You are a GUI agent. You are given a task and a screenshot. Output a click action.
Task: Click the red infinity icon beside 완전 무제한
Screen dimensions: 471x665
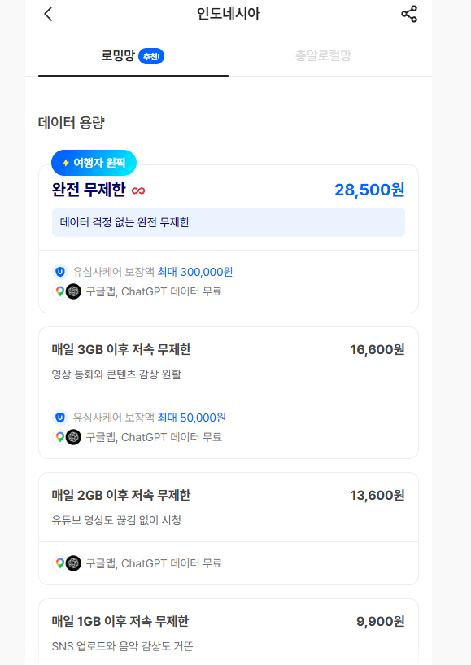138,190
